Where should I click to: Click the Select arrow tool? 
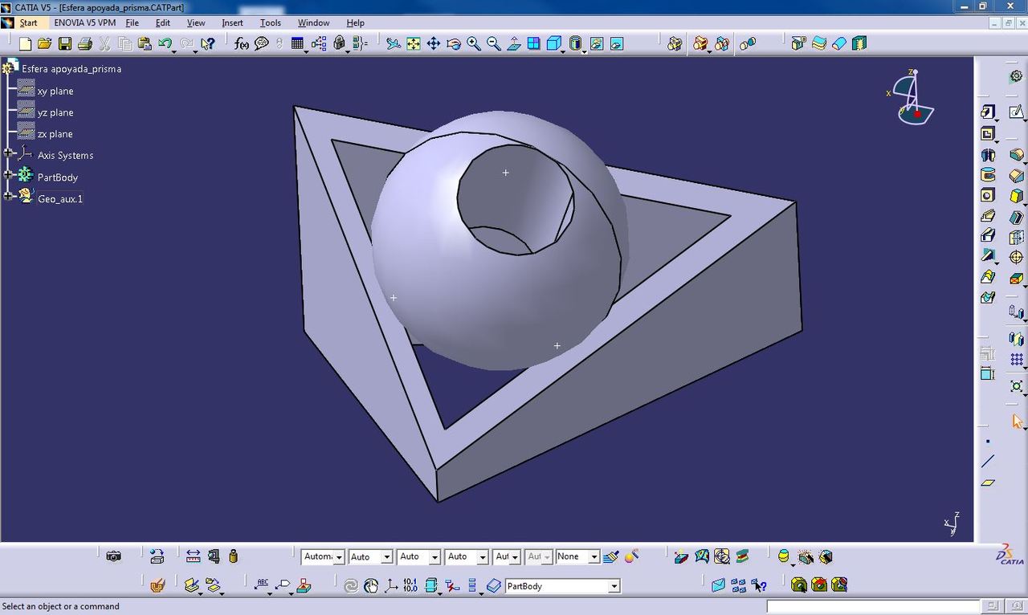pyautogui.click(x=1017, y=422)
